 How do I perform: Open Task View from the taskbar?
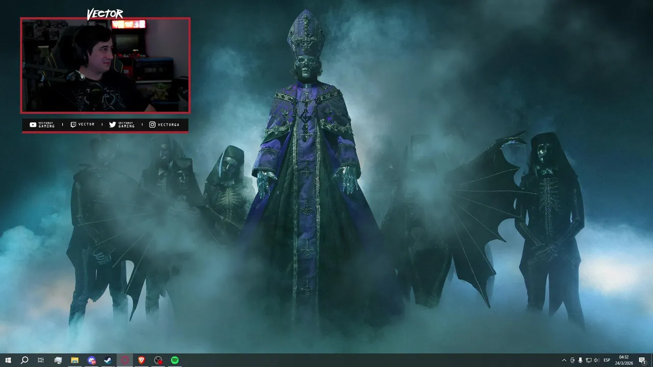click(41, 360)
